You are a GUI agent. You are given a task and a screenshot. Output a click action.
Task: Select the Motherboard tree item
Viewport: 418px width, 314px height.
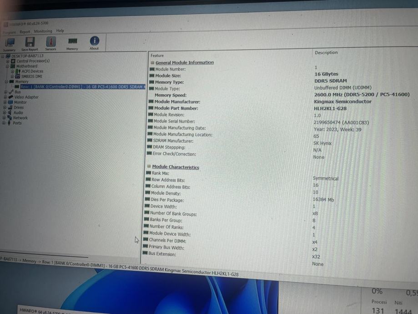(x=27, y=66)
